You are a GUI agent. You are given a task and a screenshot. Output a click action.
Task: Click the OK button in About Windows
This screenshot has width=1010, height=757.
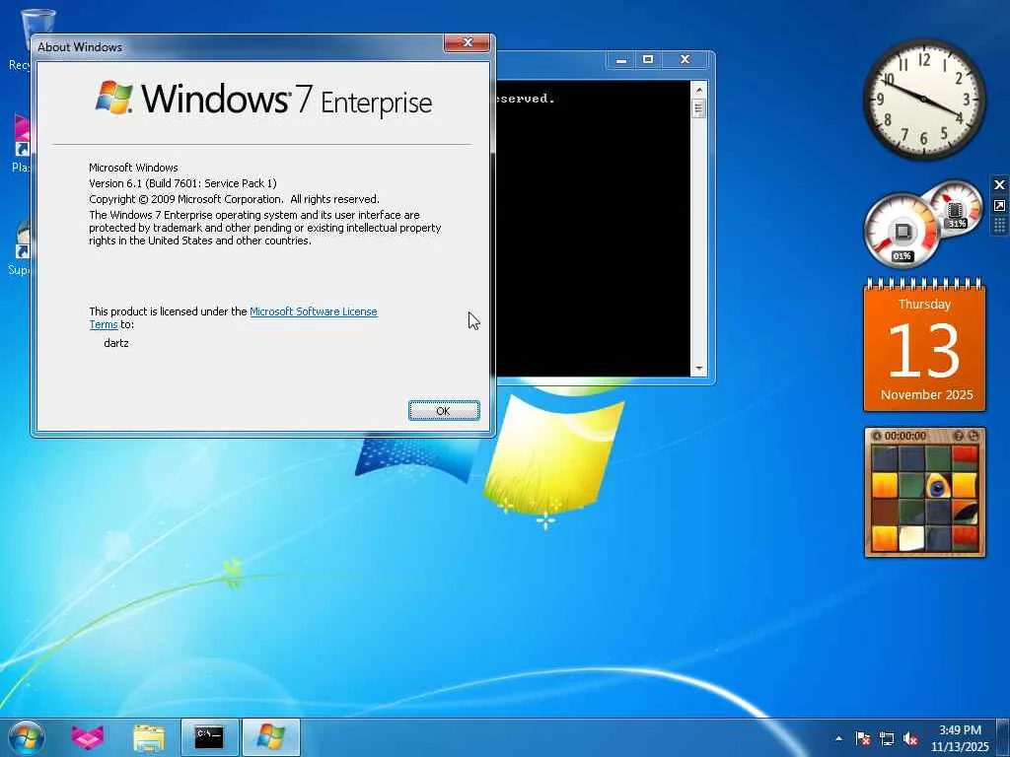pos(444,411)
